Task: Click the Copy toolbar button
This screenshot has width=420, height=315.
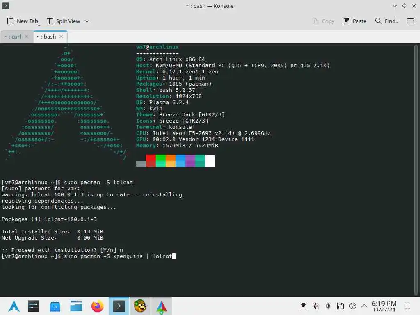Action: (x=323, y=21)
